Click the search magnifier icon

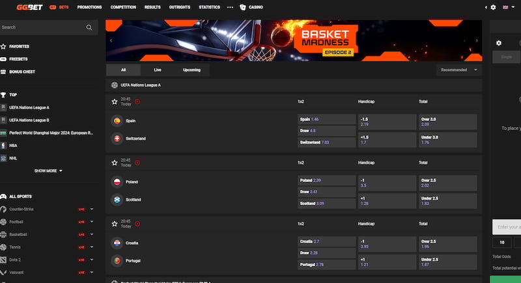click(89, 27)
